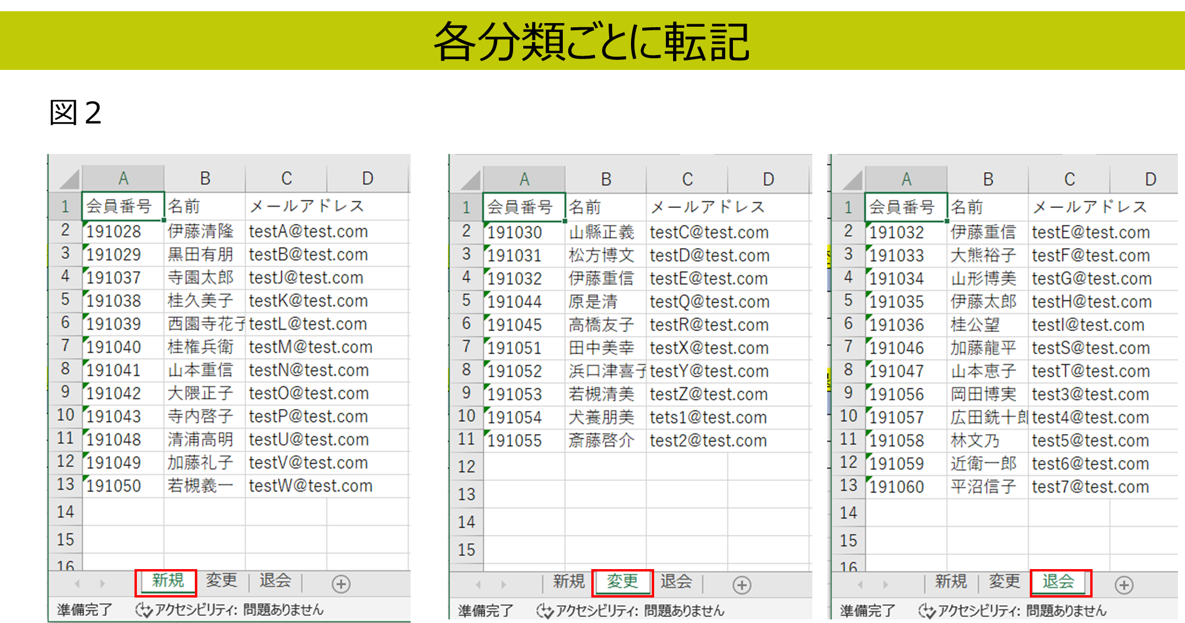Click cell 191033 in right sheet
Image resolution: width=1185 pixels, height=623 pixels.
(906, 256)
